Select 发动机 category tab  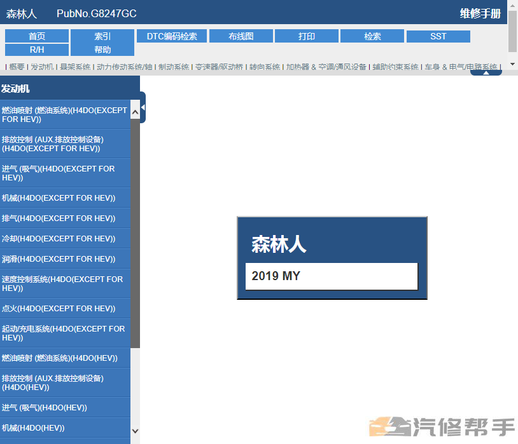(42, 67)
